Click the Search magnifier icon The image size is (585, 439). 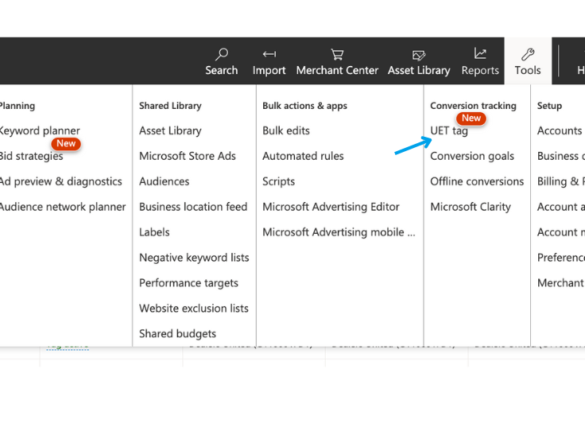coord(221,54)
